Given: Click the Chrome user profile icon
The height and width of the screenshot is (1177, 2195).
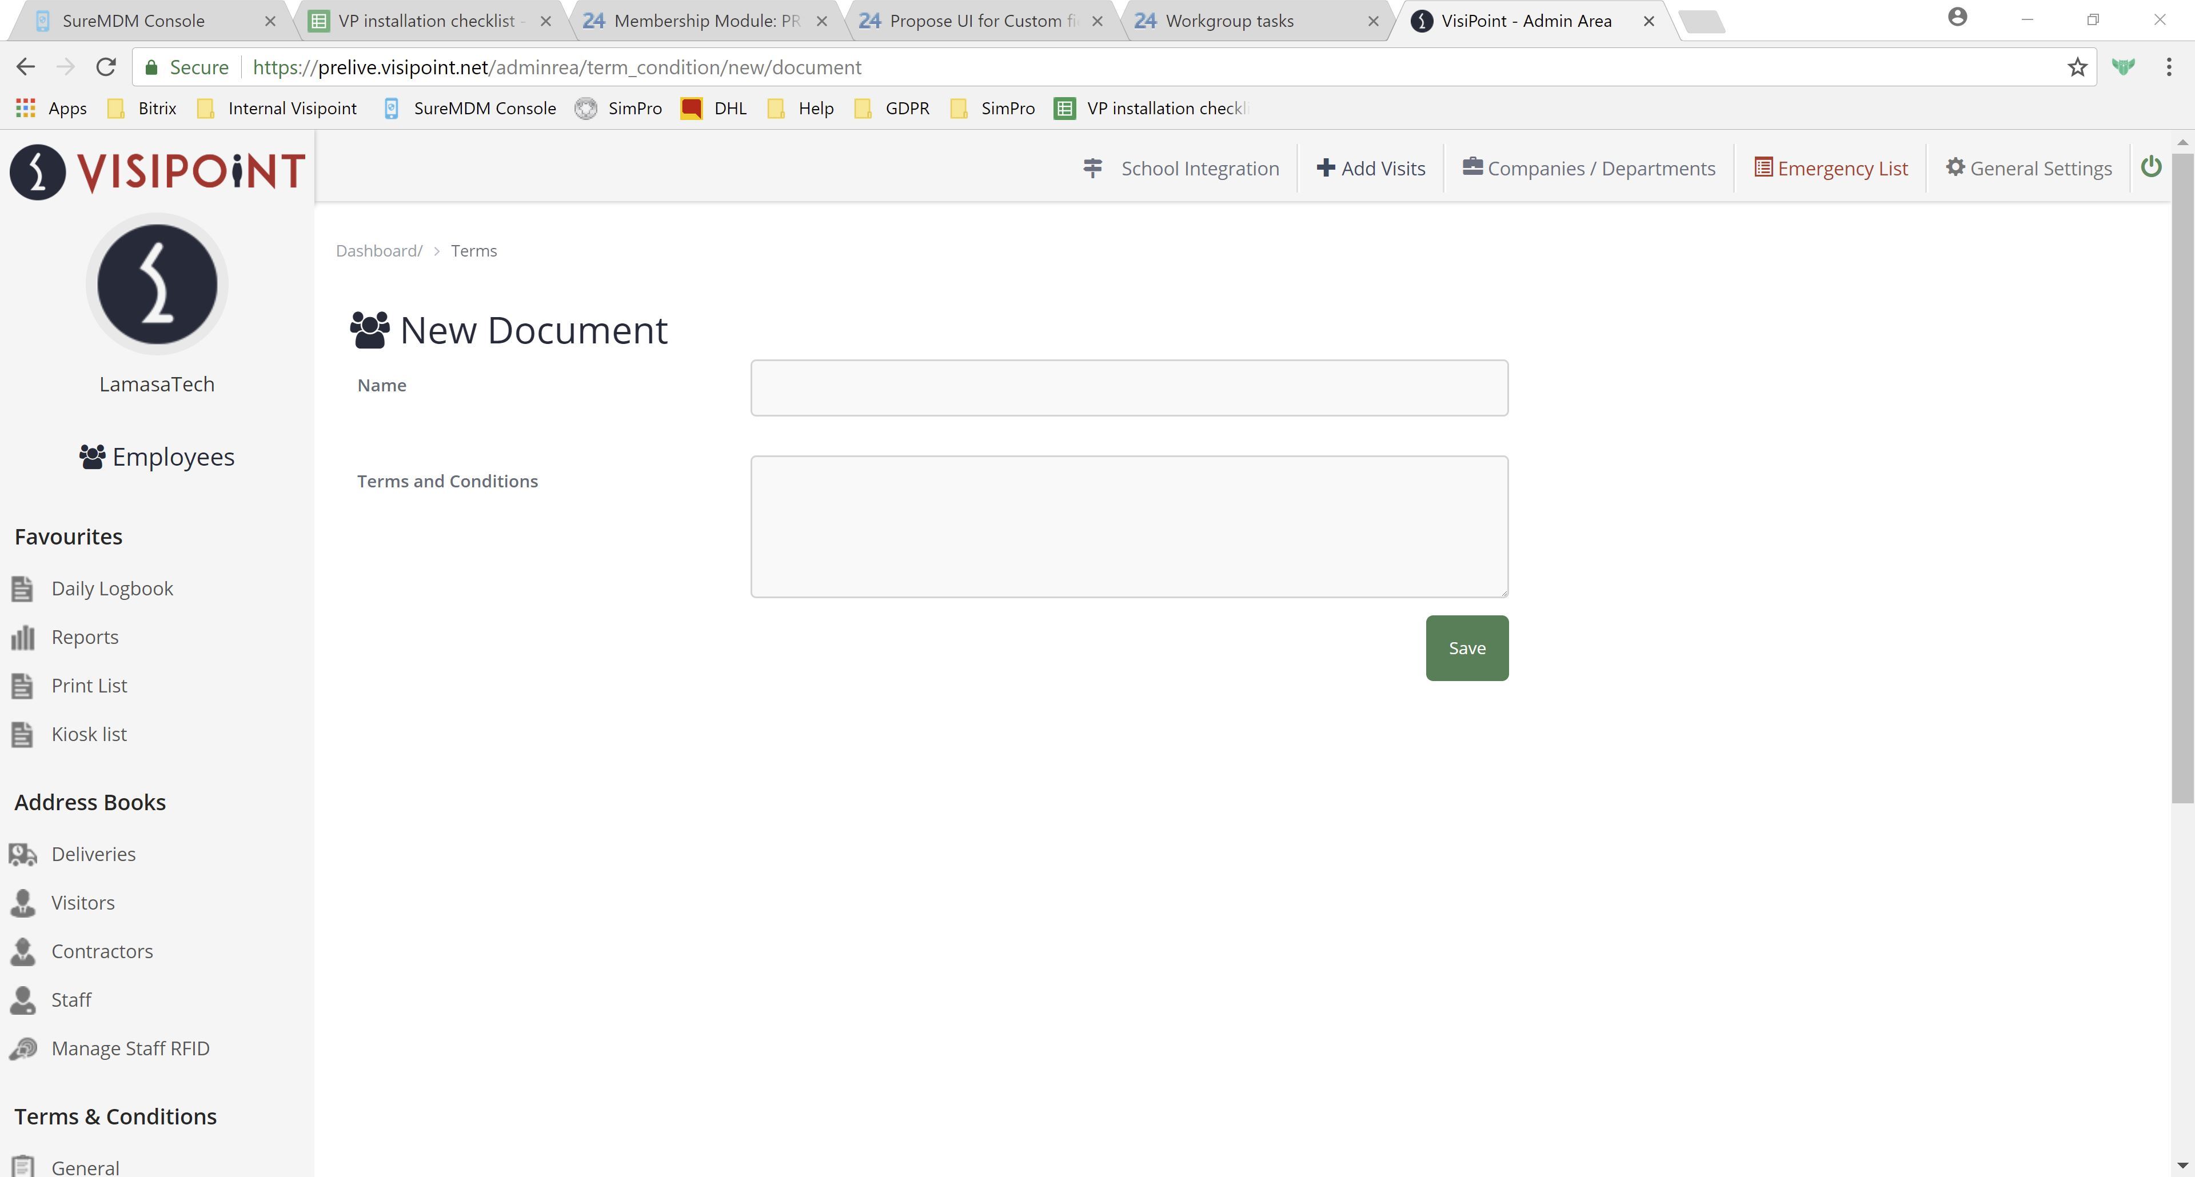Looking at the screenshot, I should click(1957, 17).
